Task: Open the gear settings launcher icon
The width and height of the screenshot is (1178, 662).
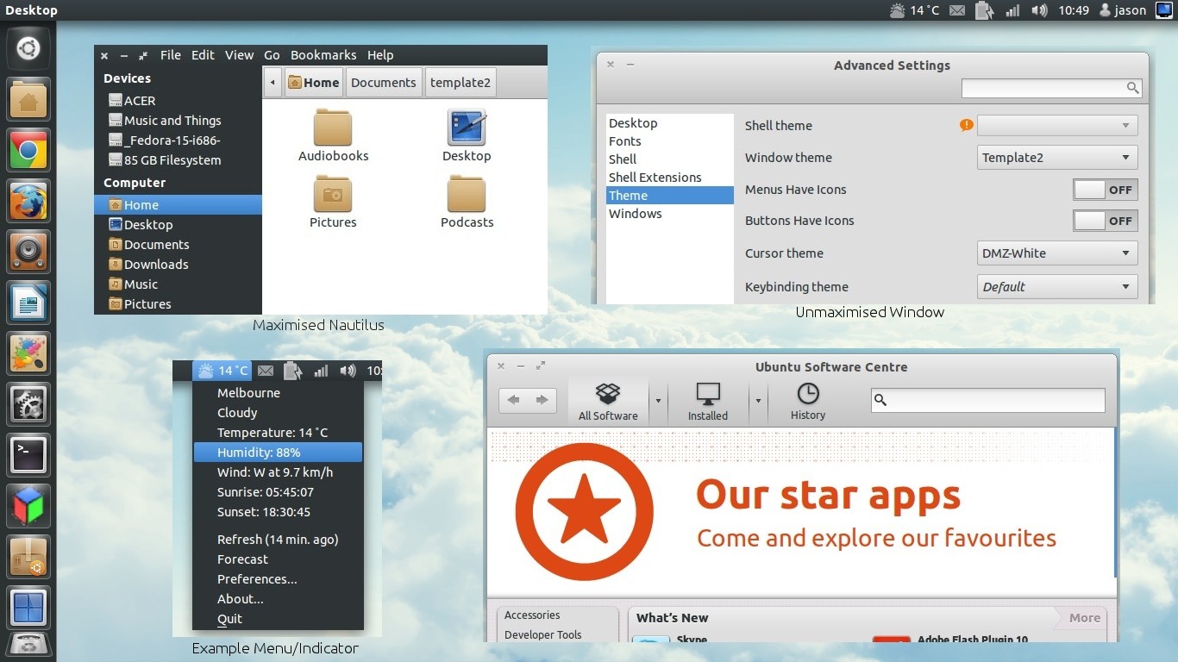Action: (28, 405)
